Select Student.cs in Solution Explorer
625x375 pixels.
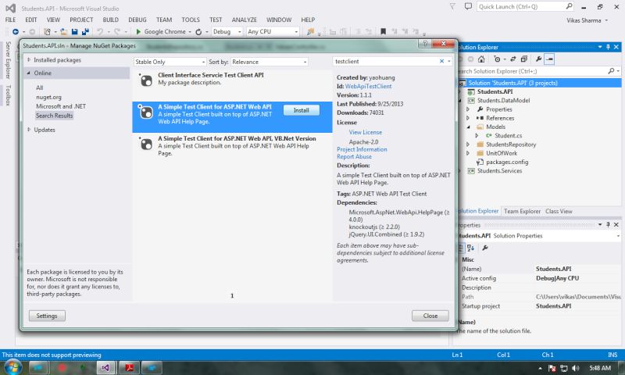[x=509, y=135]
